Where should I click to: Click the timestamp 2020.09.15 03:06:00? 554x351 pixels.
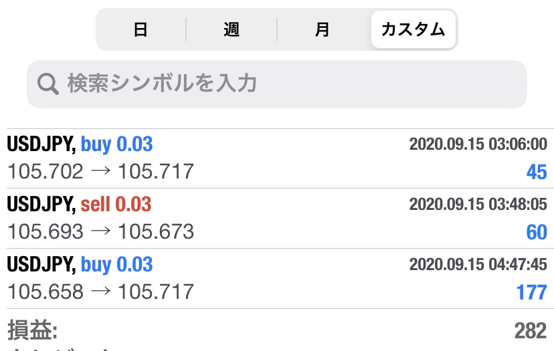point(478,144)
